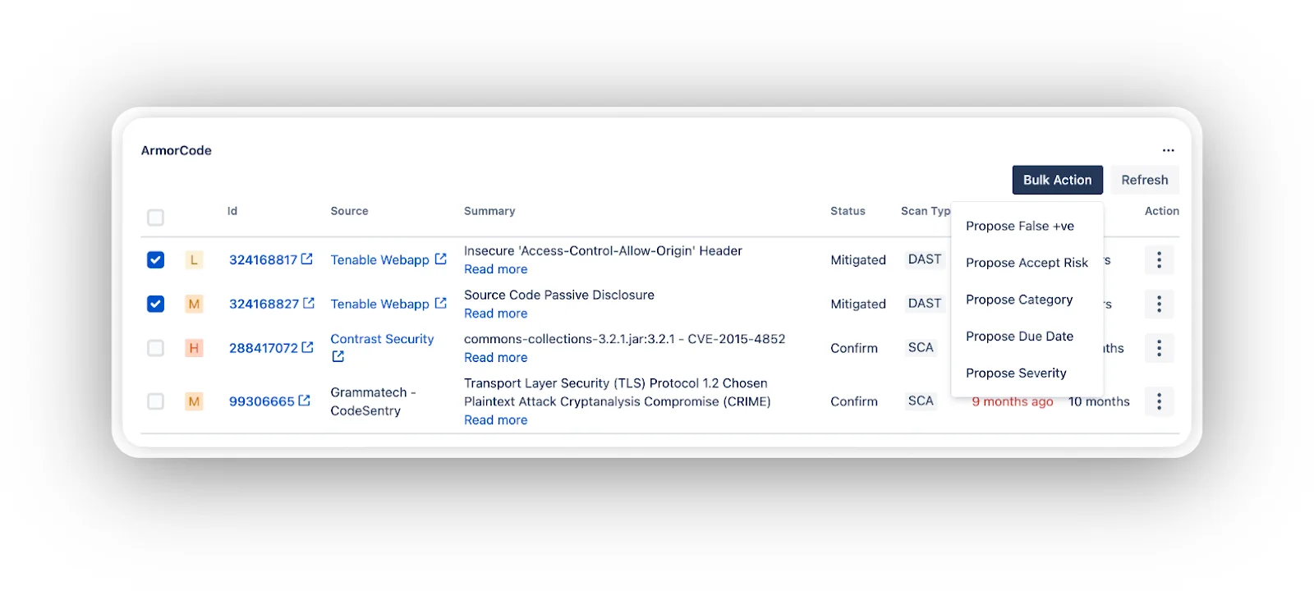Open action menu for row 288417072
This screenshot has height=591, width=1314.
pos(1159,348)
